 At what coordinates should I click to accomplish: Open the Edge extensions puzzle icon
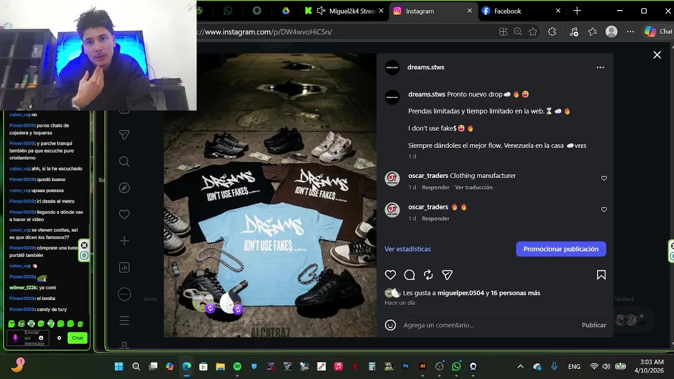552,32
